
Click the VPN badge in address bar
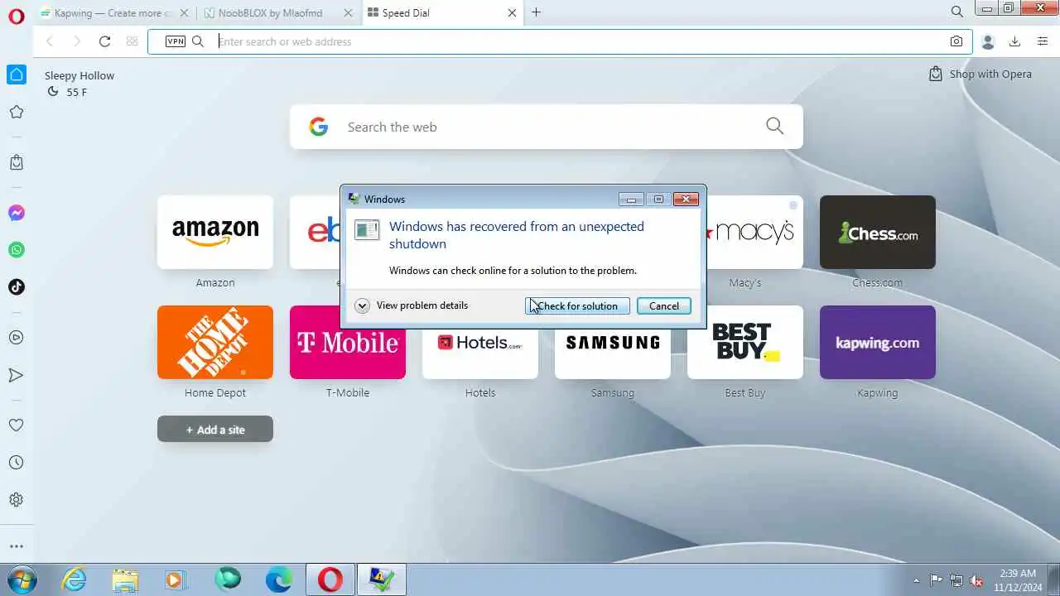[176, 41]
